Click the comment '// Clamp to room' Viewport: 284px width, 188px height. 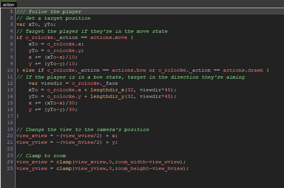[x=41, y=156]
